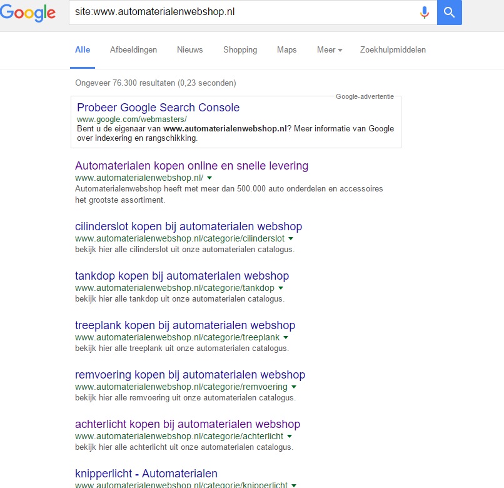This screenshot has height=488, width=504.
Task: Click the Google-advertentie label
Action: pyautogui.click(x=365, y=96)
